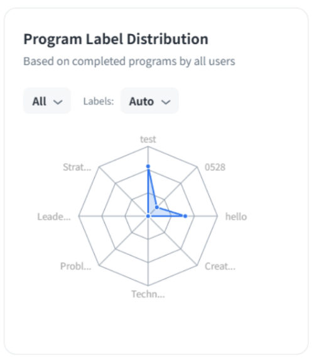Select the Creat... axis label
The width and height of the screenshot is (314, 360).
coord(220,266)
